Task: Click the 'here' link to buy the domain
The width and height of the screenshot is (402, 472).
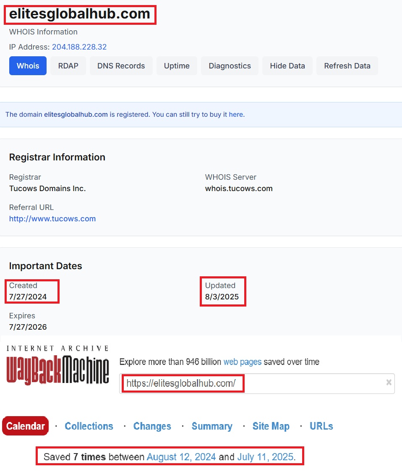Action: point(236,114)
